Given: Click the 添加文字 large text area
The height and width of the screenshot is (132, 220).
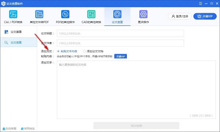Looking at the screenshot, I should click(136, 89).
